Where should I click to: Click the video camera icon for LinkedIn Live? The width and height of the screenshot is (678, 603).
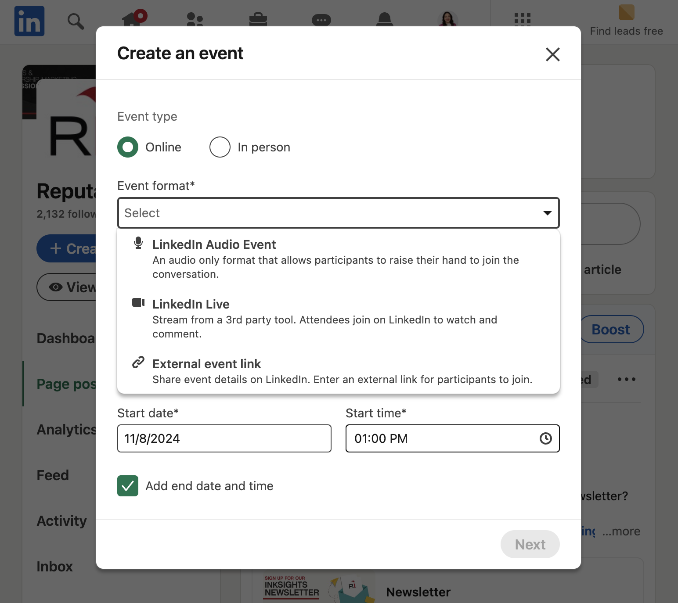tap(138, 302)
